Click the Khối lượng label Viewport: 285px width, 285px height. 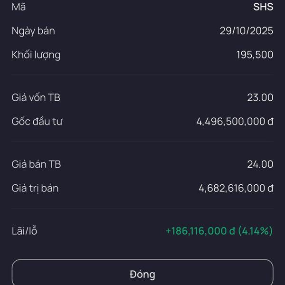(x=36, y=55)
